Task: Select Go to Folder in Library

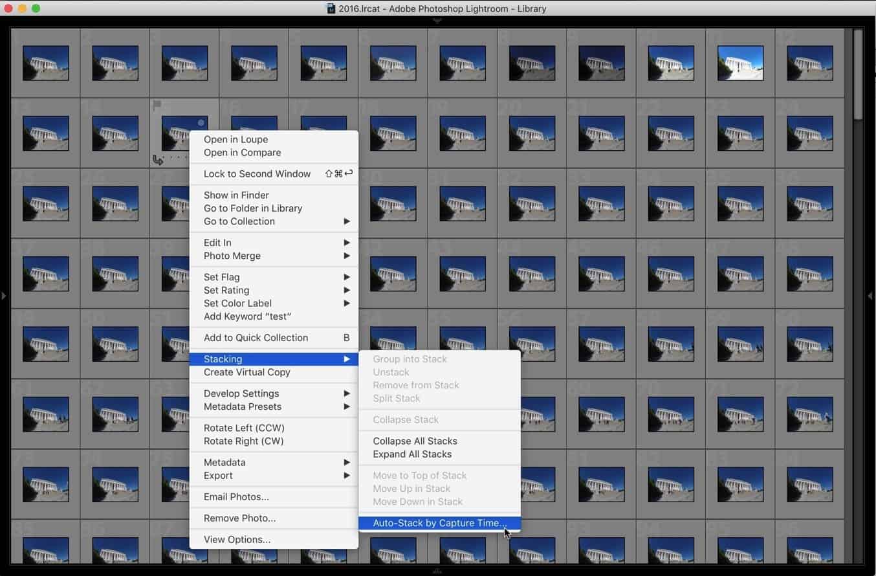Action: (274, 208)
